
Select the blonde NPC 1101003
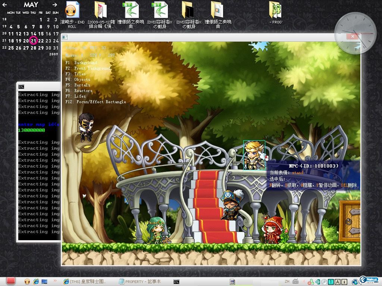coord(254,155)
